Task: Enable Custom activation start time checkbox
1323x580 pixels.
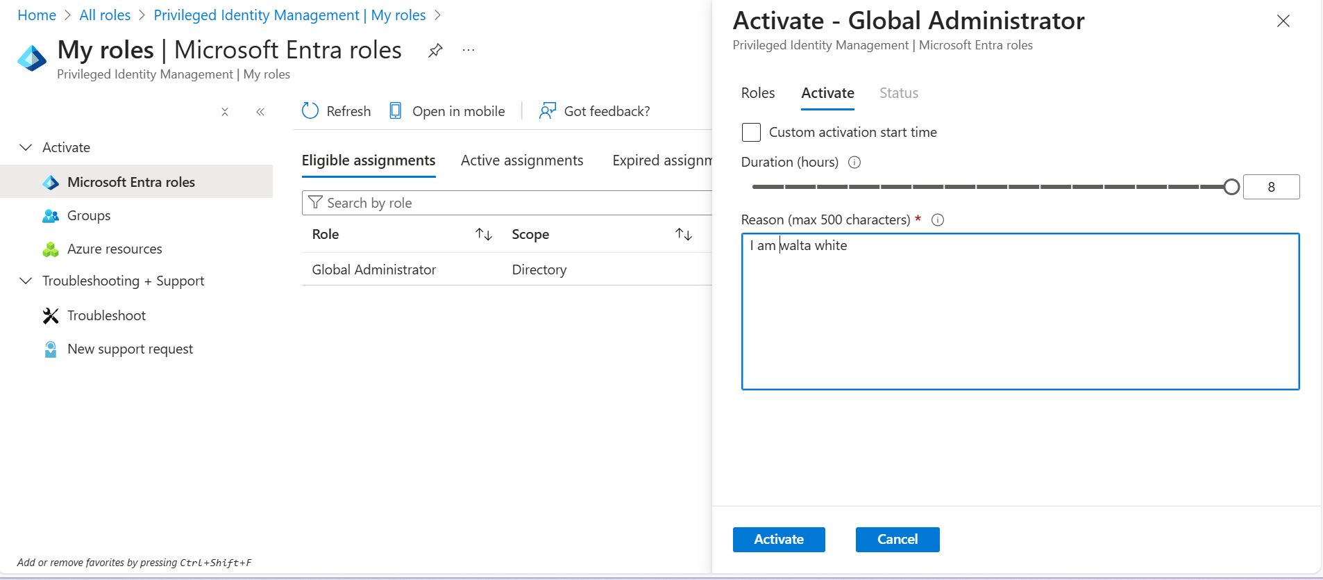Action: [x=751, y=132]
